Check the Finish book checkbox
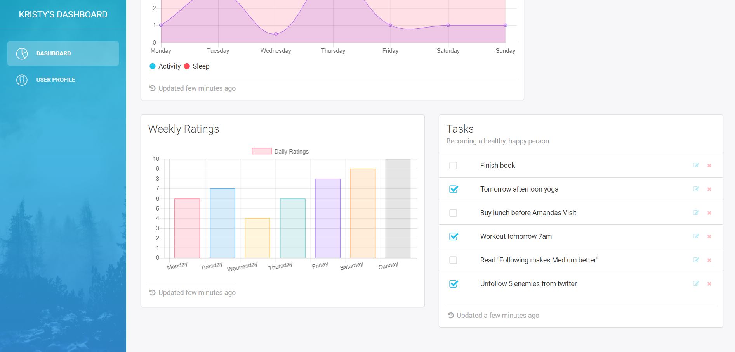The height and width of the screenshot is (352, 735). pos(453,166)
